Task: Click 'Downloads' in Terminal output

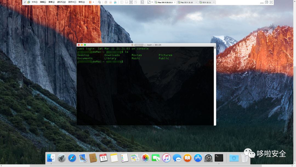Action: click(112, 55)
